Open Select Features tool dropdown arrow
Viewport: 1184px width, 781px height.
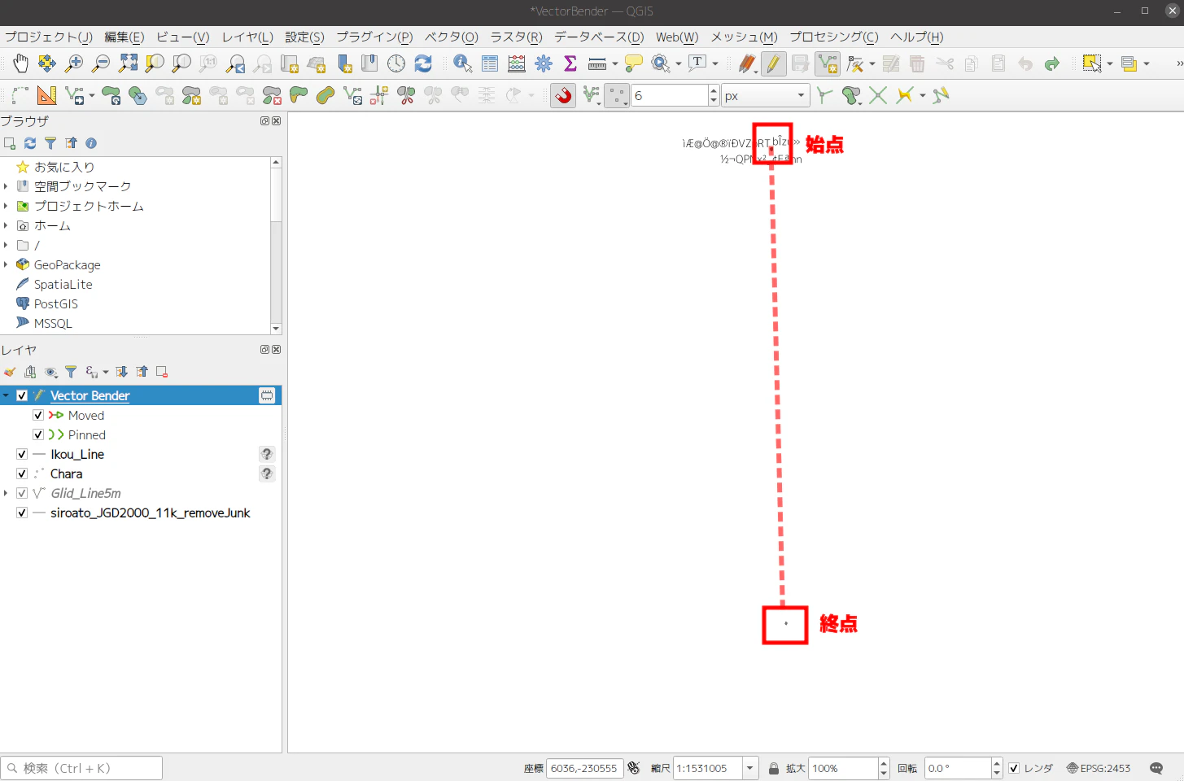click(x=1110, y=63)
